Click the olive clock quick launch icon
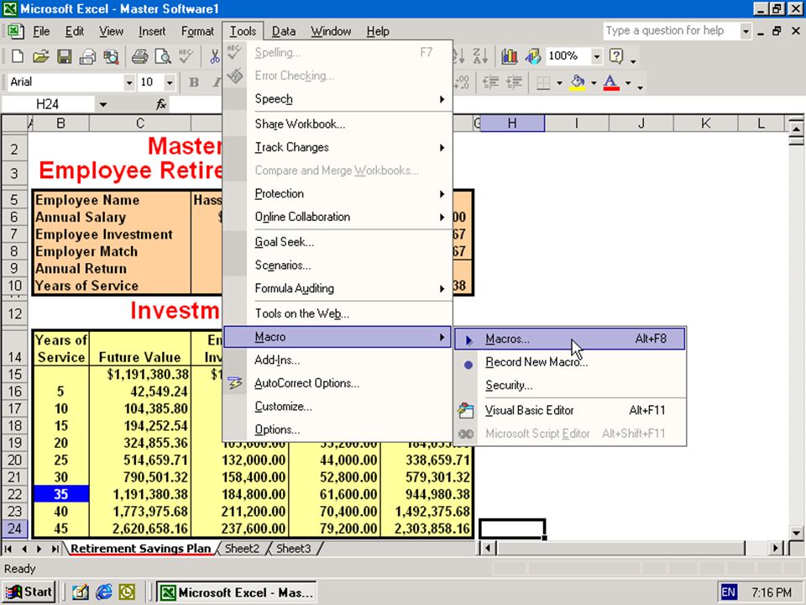Viewport: 806px width, 605px height. click(x=127, y=592)
